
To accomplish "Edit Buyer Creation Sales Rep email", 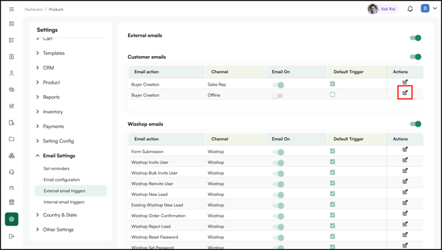I will click(x=405, y=82).
